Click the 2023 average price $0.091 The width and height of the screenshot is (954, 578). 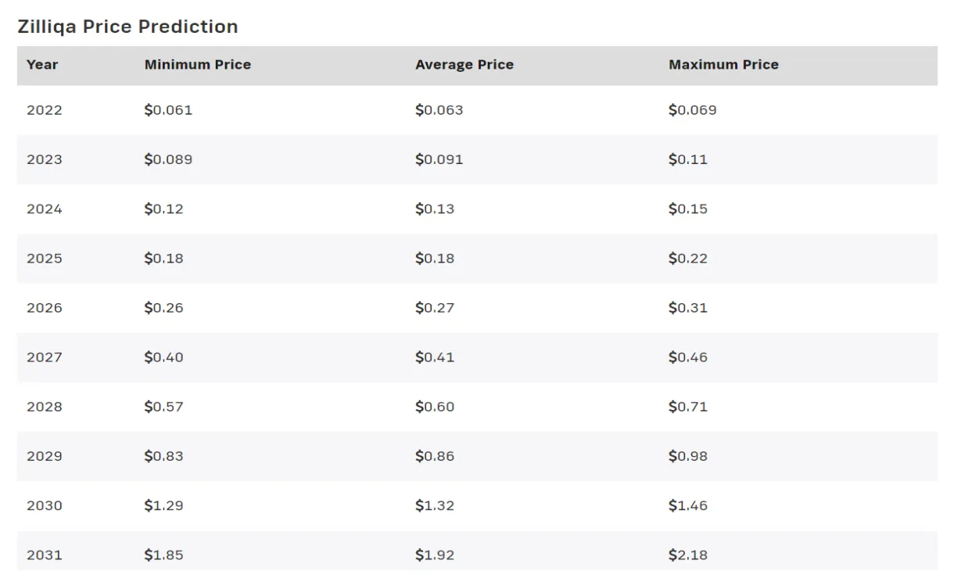pos(439,159)
